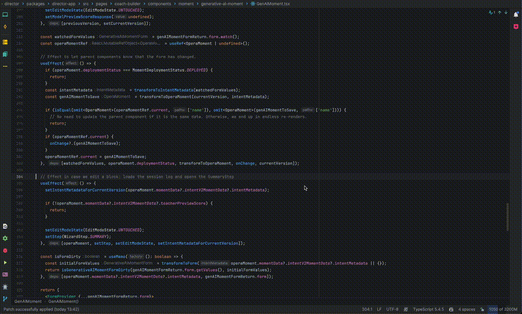This screenshot has width=522, height=314.
Task: Click the setIntentMetadataForCurrentVersion call on line 306
Action: tap(85, 190)
